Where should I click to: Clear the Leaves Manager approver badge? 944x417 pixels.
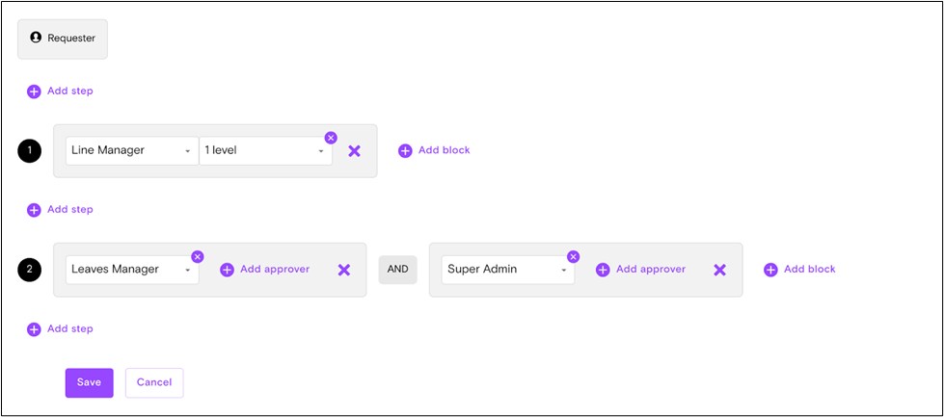click(198, 257)
